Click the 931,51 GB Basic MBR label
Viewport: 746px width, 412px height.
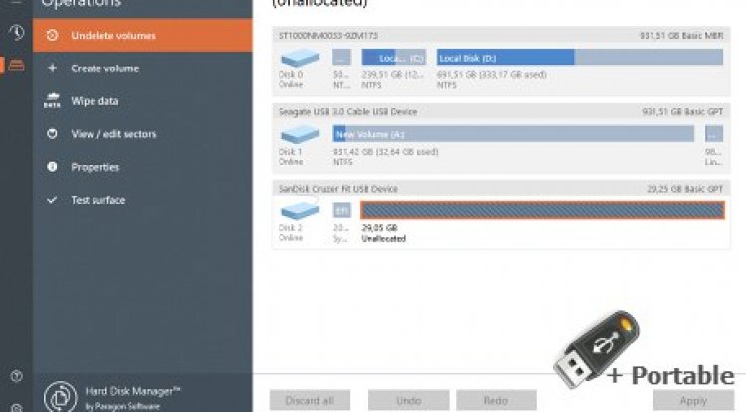pos(680,35)
